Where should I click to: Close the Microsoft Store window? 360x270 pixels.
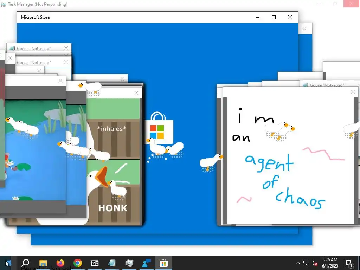point(290,17)
